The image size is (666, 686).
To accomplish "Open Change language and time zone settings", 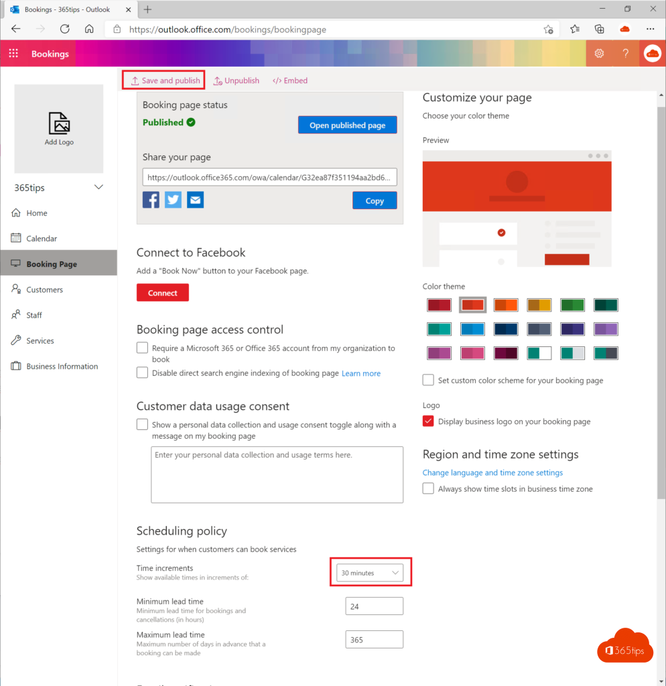I will (x=492, y=472).
